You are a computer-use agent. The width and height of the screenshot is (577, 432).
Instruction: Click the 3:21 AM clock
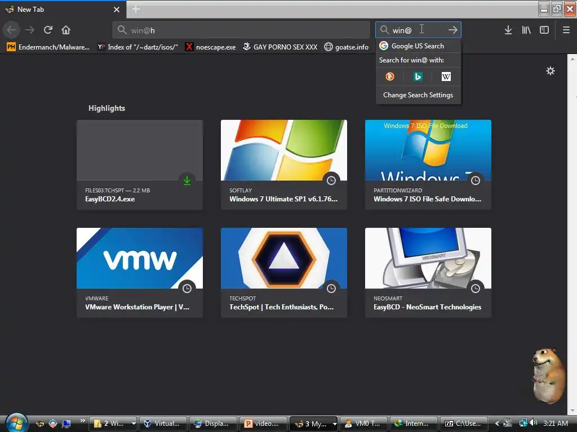click(x=555, y=423)
